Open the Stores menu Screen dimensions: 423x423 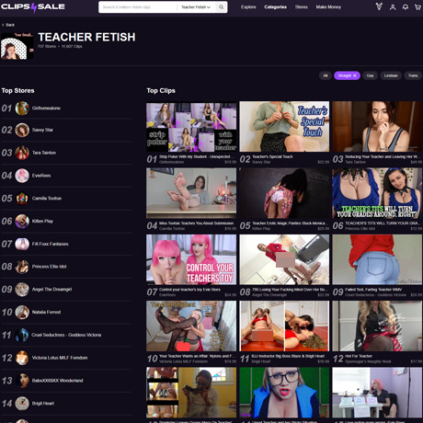(302, 7)
